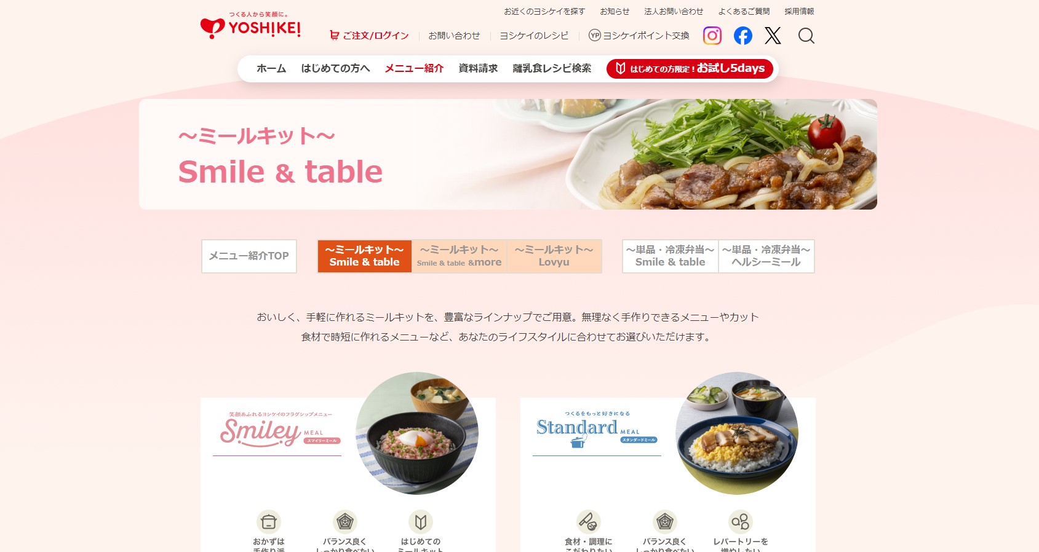The image size is (1039, 552).
Task: Select ヘルシーミール frozen bento tab
Action: 766,256
